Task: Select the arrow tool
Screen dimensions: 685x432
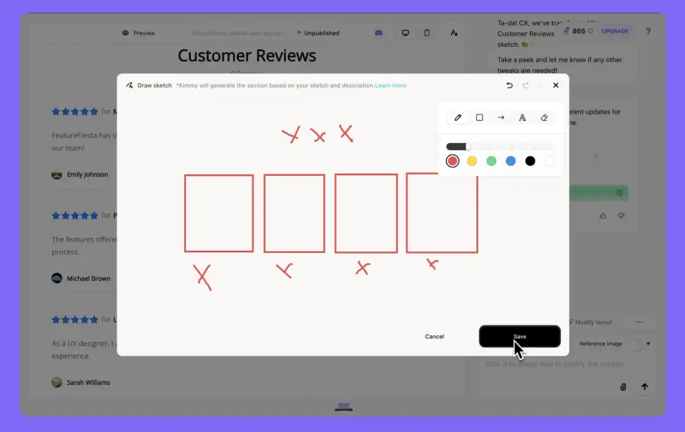Action: click(x=501, y=117)
